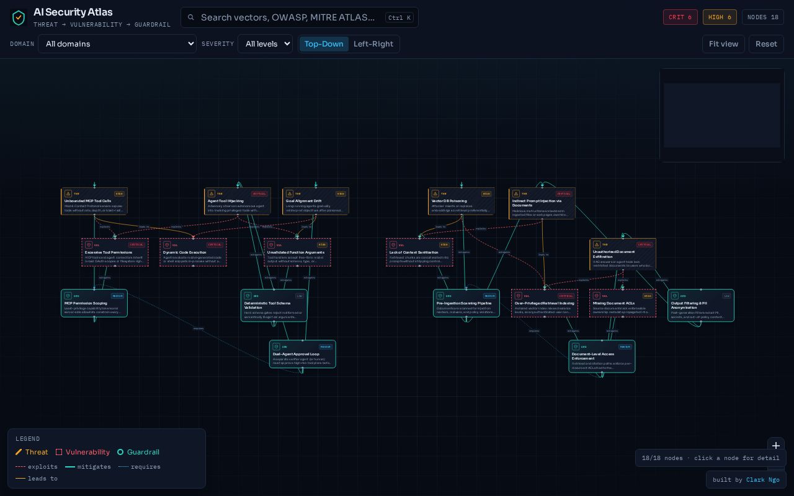
Task: Select the Missing Document ACLs node title
Action: 613,303
